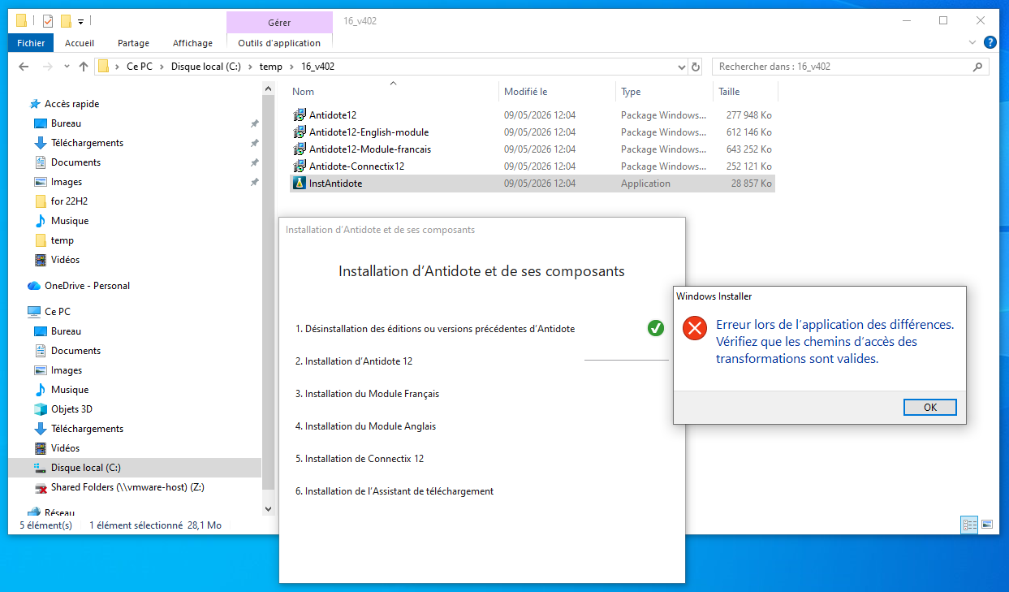The width and height of the screenshot is (1009, 592).
Task: Open the Explorer help question mark icon
Action: (x=990, y=42)
